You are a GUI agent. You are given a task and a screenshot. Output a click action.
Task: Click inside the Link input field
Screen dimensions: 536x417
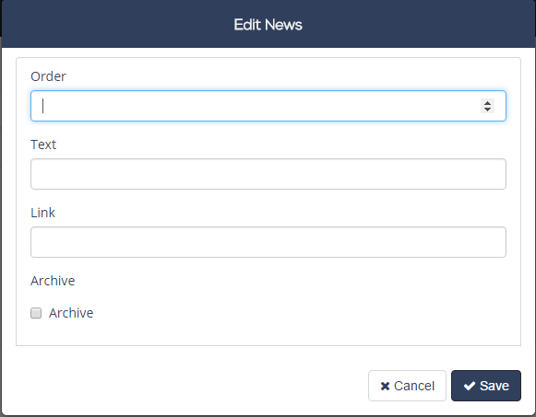click(x=268, y=242)
